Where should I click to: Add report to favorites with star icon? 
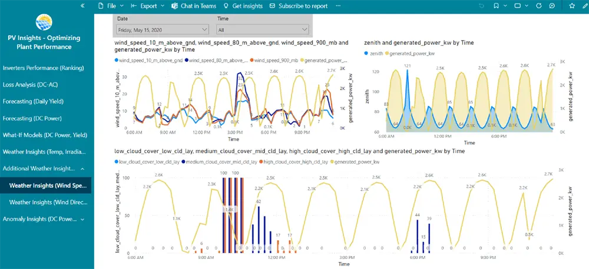(572, 6)
